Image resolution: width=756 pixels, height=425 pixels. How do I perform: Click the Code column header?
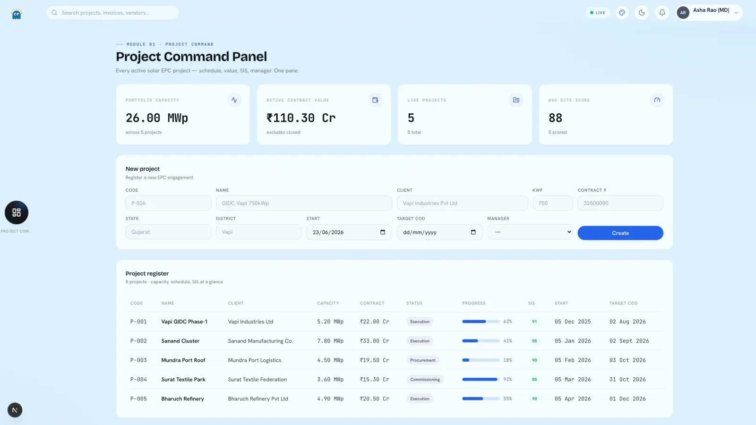(137, 303)
